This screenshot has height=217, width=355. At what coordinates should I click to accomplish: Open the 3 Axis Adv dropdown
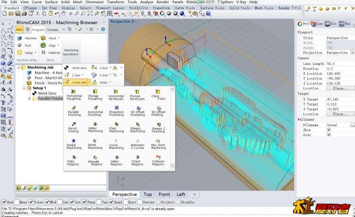(x=89, y=83)
